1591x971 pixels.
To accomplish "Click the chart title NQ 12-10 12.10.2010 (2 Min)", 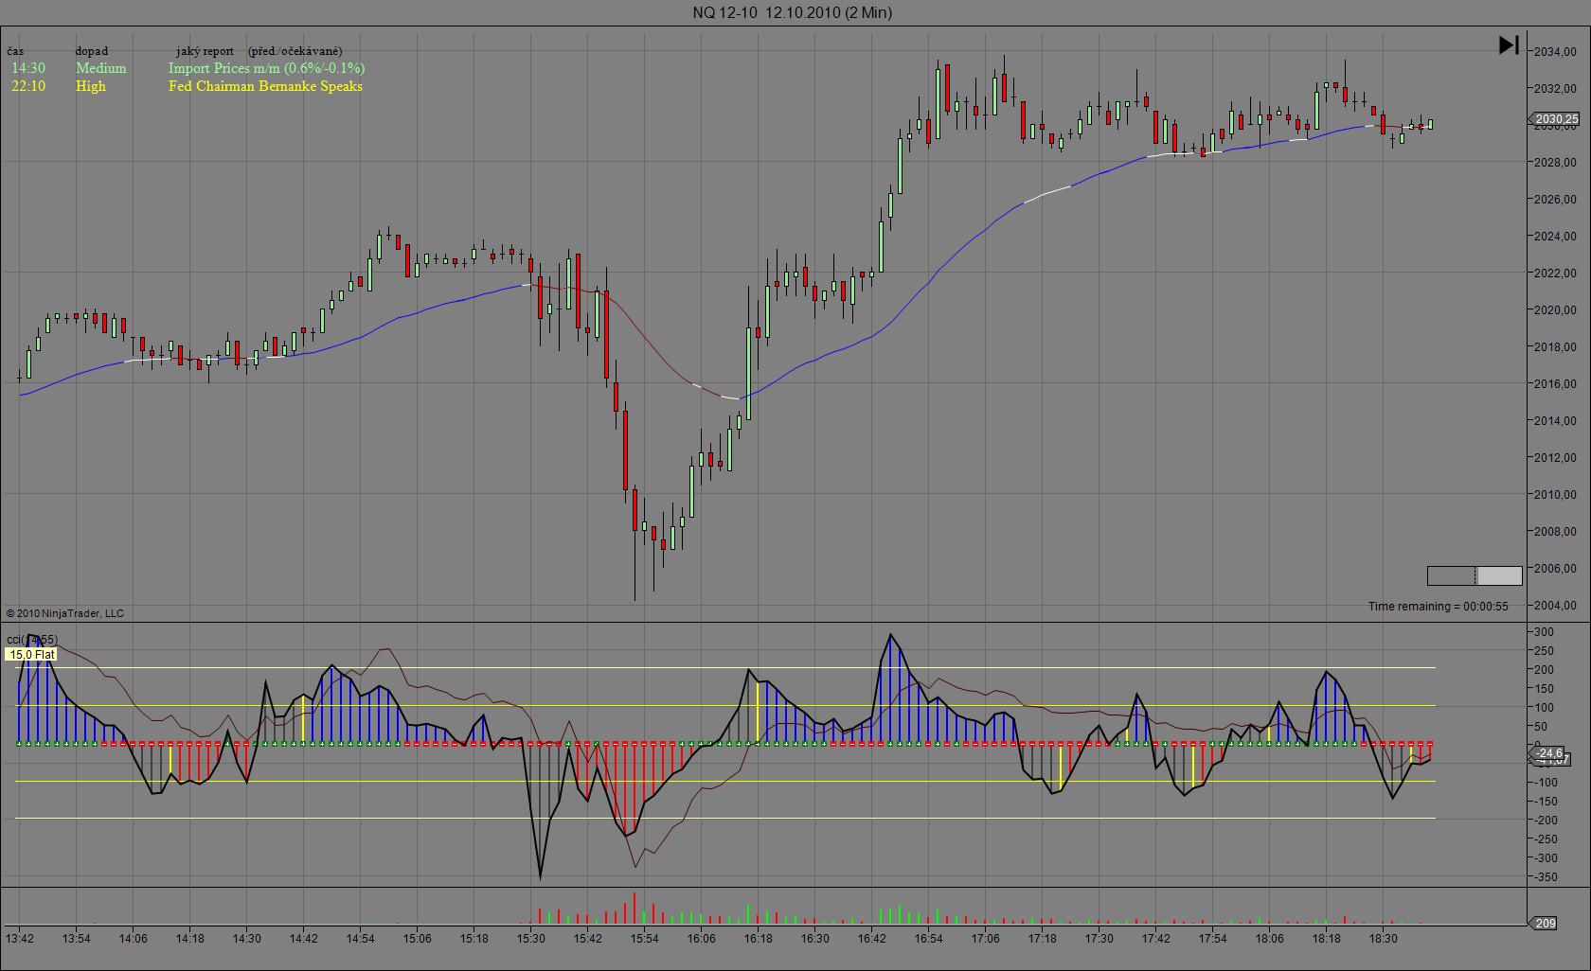I will (x=792, y=12).
